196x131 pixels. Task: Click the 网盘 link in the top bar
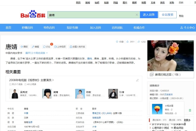(116, 2)
